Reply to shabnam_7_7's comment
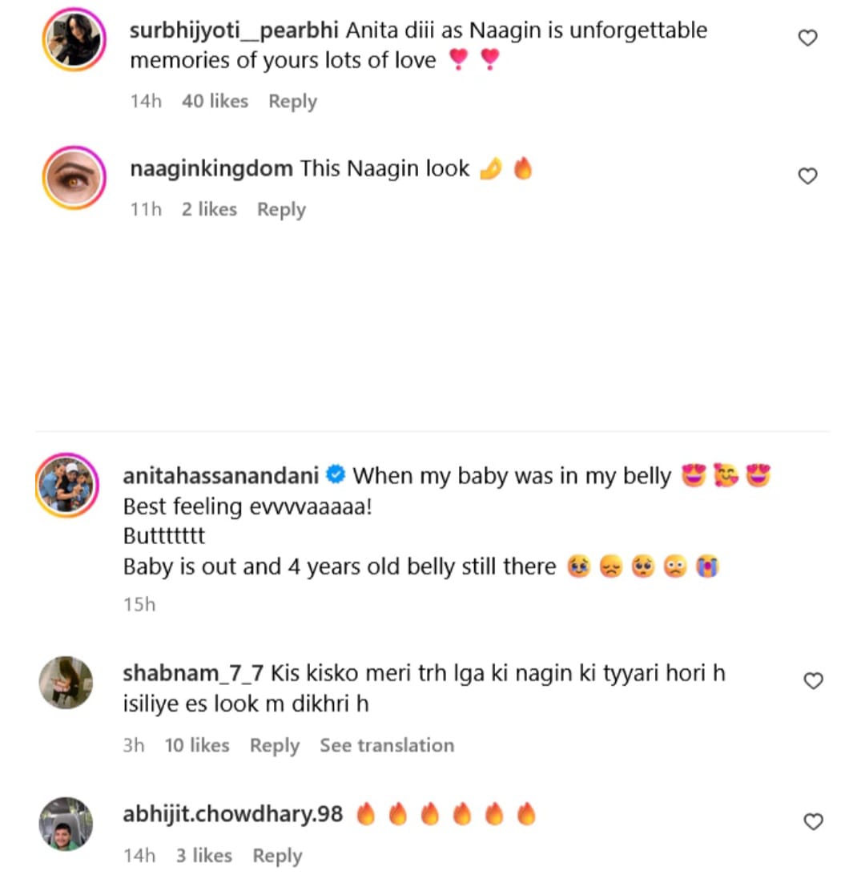Viewport: 865px width, 875px height. coord(274,745)
